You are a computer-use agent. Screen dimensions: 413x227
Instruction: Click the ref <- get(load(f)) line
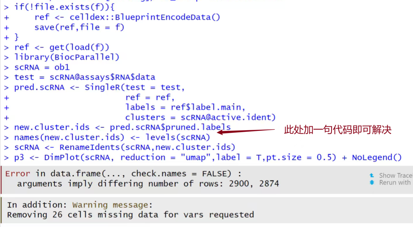point(62,47)
